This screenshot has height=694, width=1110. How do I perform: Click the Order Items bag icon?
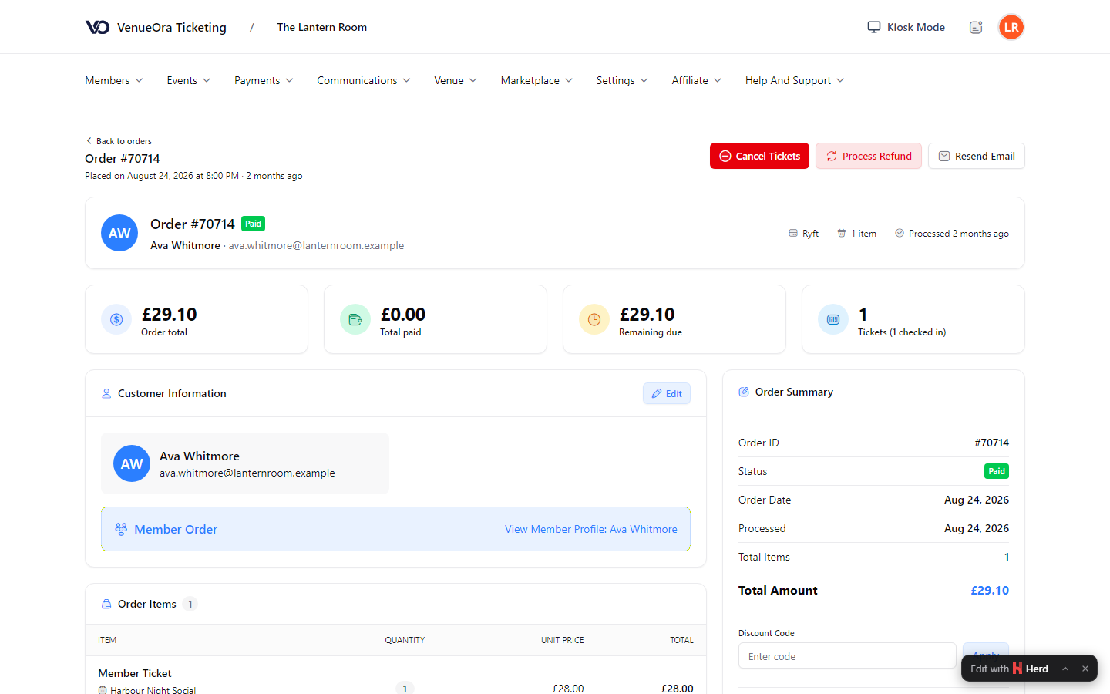106,604
